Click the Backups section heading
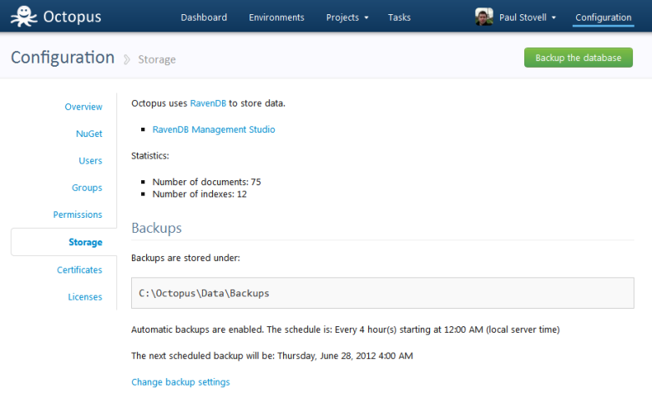The height and width of the screenshot is (393, 652). point(156,228)
